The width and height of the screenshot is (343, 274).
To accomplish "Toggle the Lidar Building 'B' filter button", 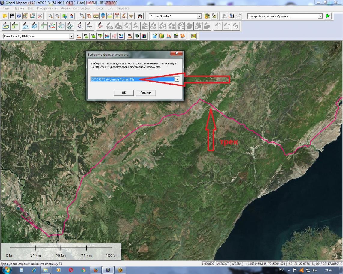I will (107, 36).
